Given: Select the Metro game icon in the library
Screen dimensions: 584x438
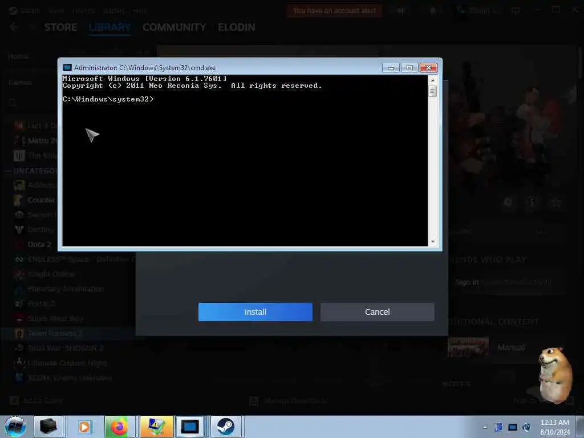Looking at the screenshot, I should point(19,140).
